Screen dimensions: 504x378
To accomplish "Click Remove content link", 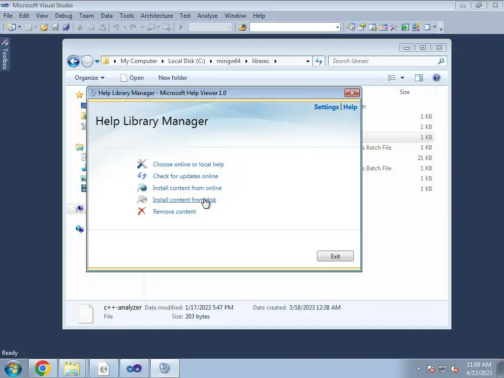I will pyautogui.click(x=174, y=212).
